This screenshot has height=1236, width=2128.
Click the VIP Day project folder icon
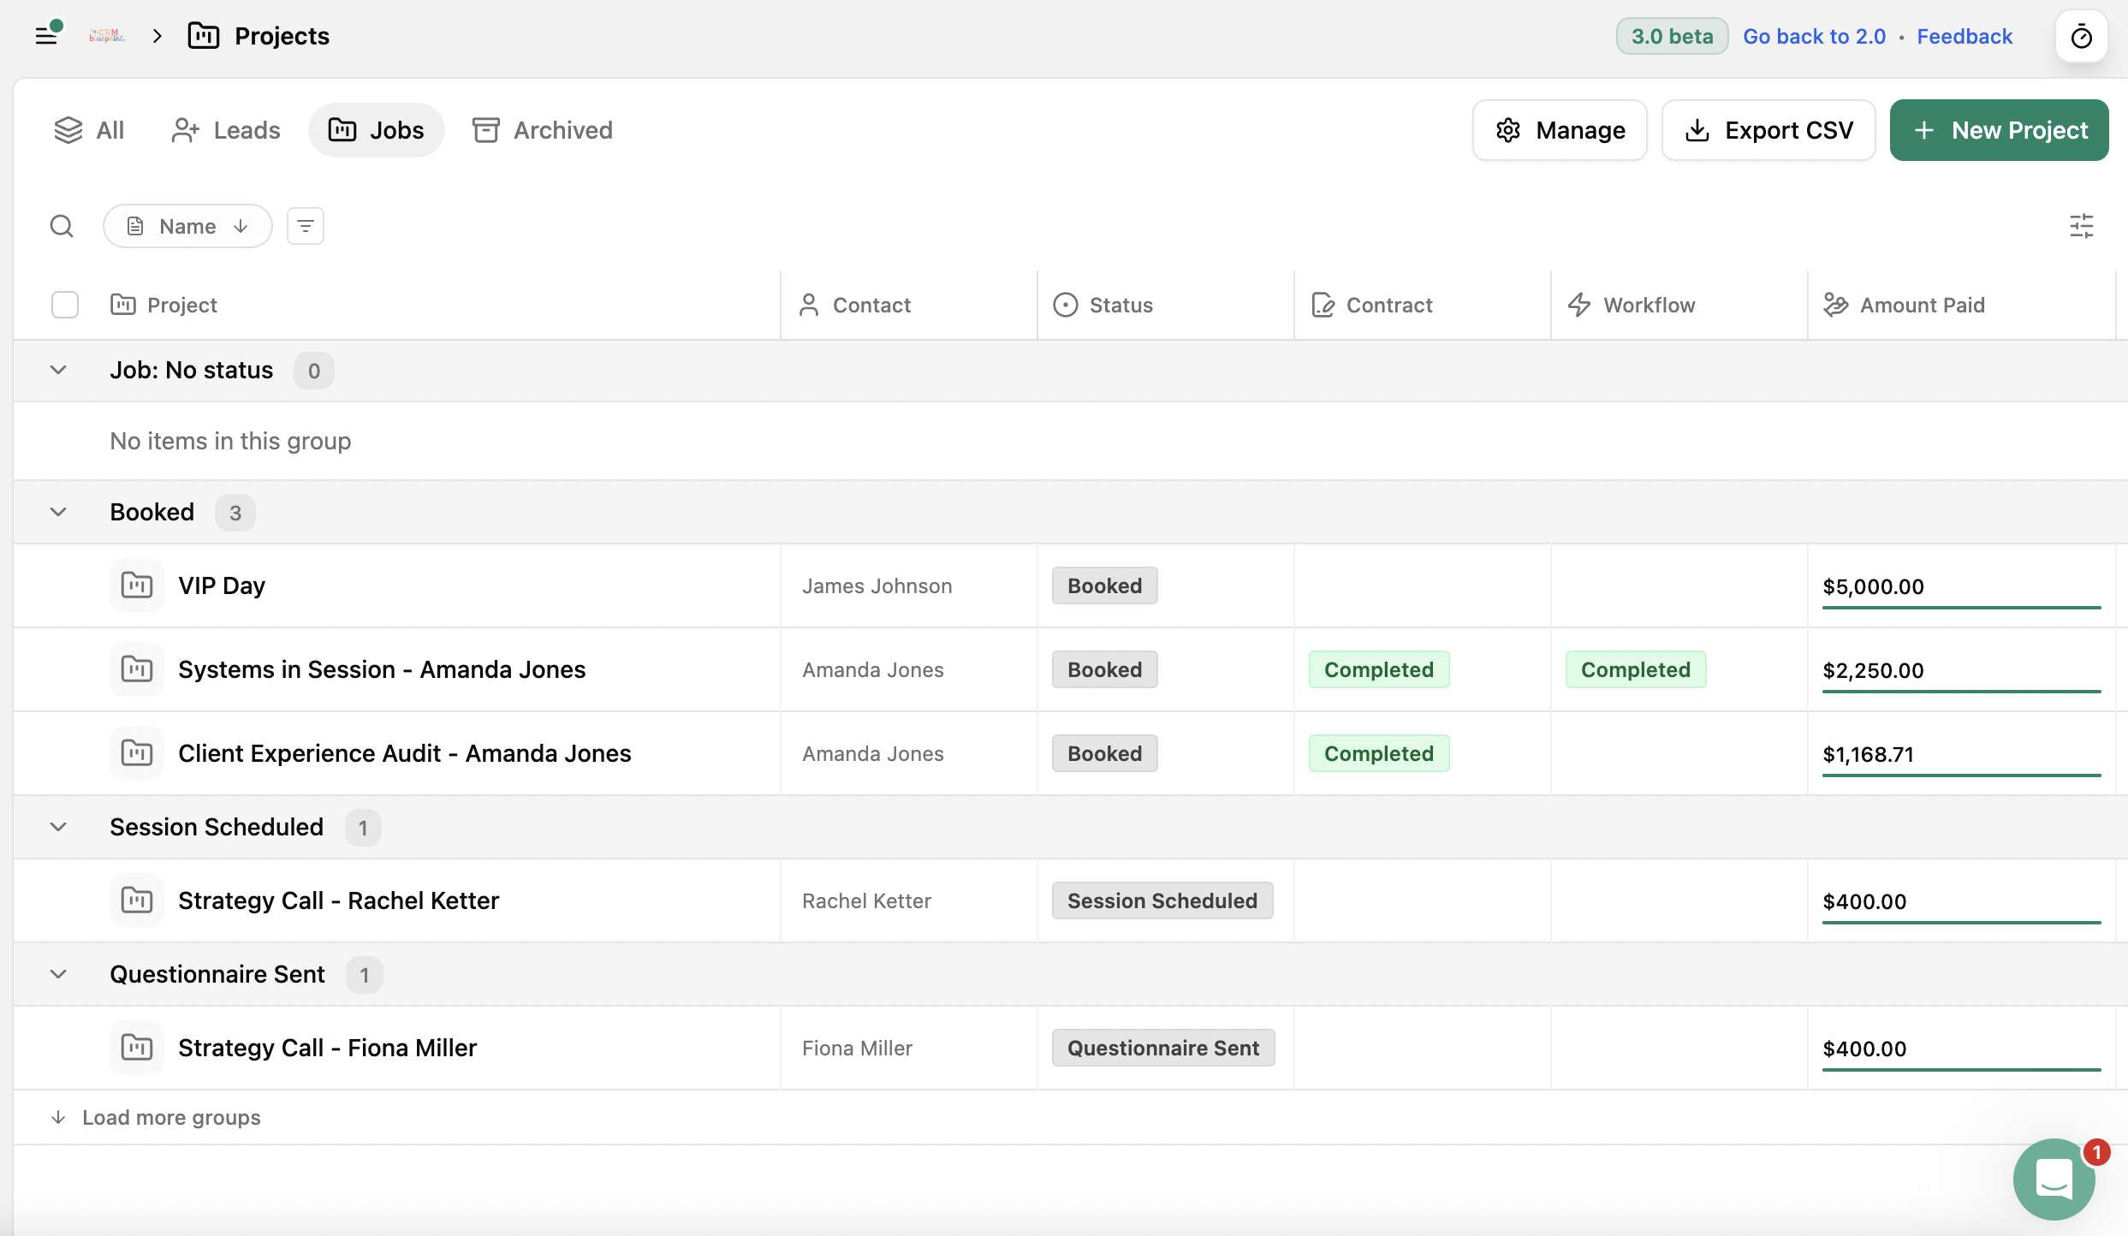point(137,585)
